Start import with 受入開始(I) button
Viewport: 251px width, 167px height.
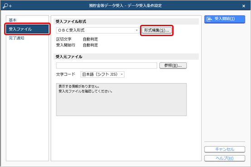[x=225, y=19]
